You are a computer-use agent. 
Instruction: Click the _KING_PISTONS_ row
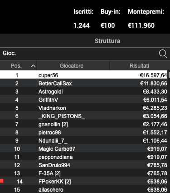pos(84,116)
